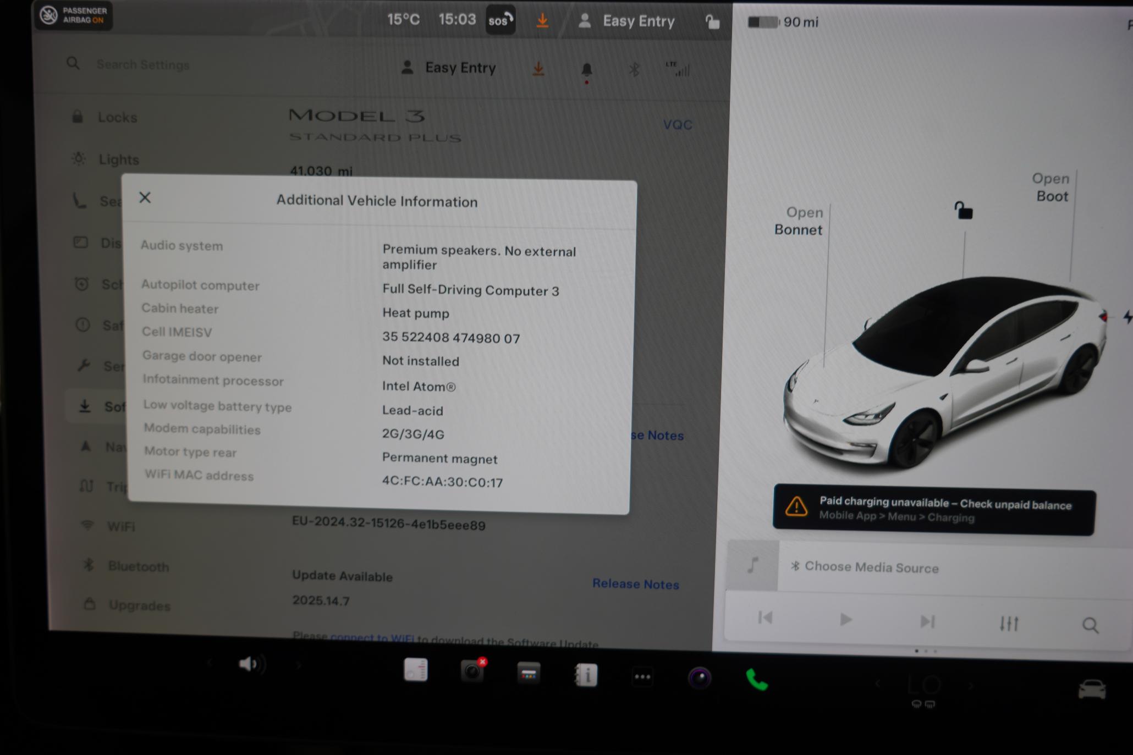Image resolution: width=1133 pixels, height=755 pixels.
Task: Open Release Notes for update 2025.14.7
Action: point(636,584)
